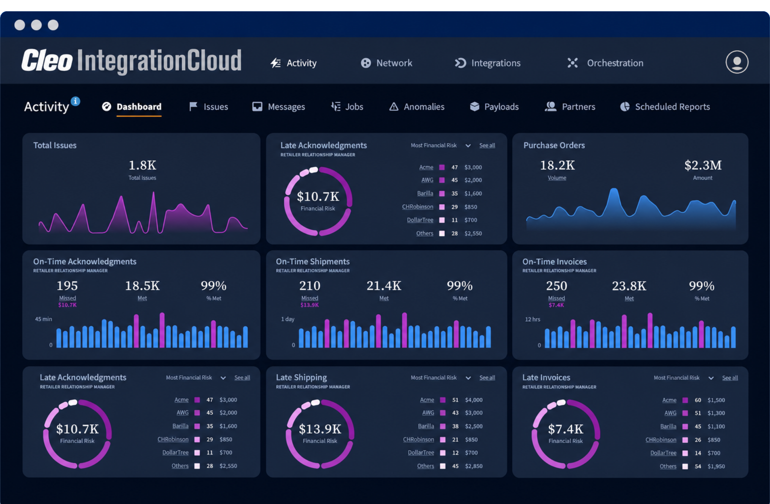The image size is (770, 504).
Task: Click the Payloads box icon
Action: pos(474,107)
